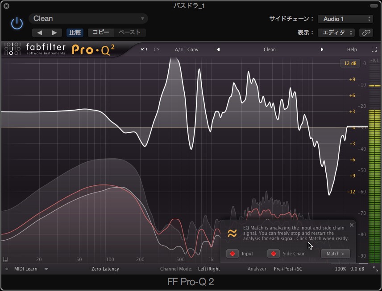The image size is (382, 291).
Task: Click the -9.1 peak level readout
Action: [374, 60]
